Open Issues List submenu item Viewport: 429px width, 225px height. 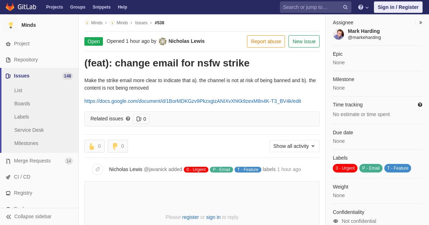[18, 90]
